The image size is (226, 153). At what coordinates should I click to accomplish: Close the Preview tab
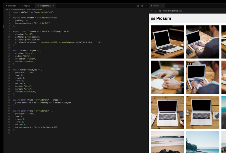(x=162, y=6)
